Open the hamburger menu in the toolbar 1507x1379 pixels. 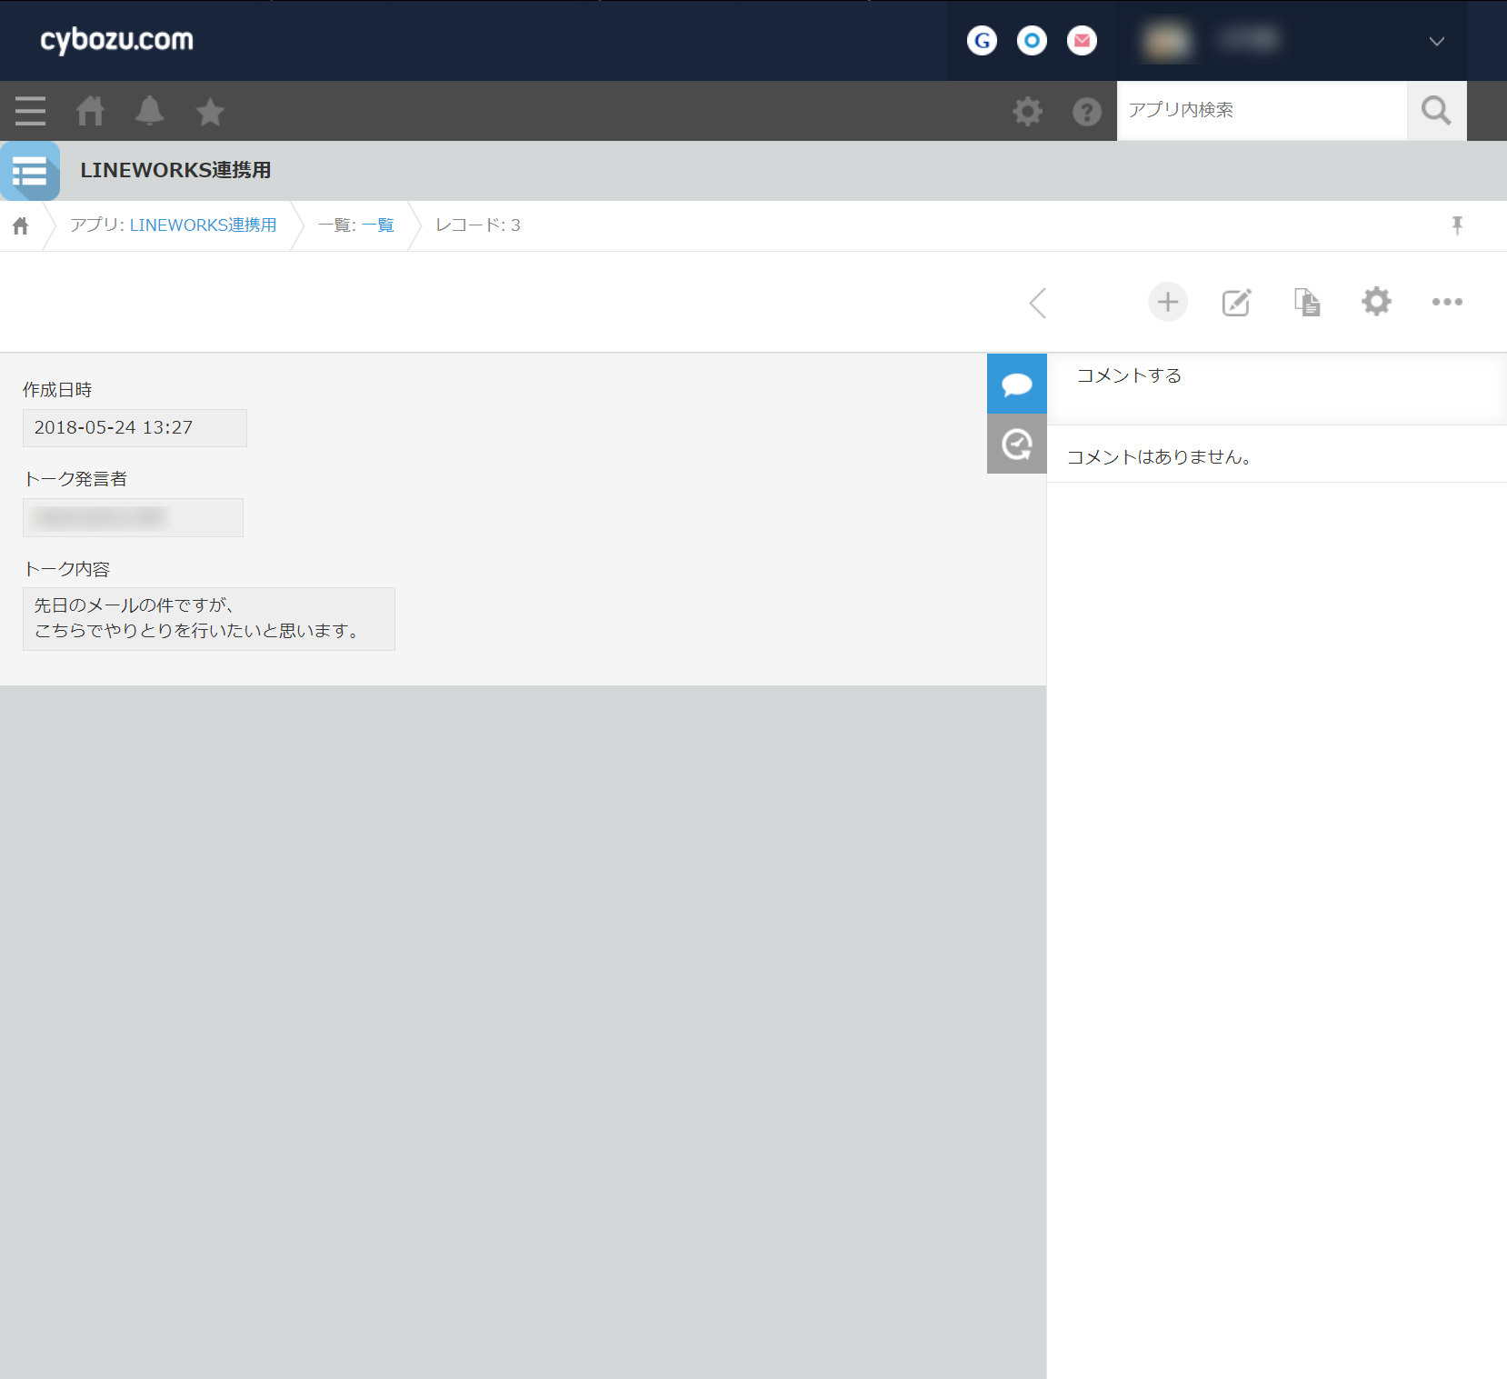(30, 111)
